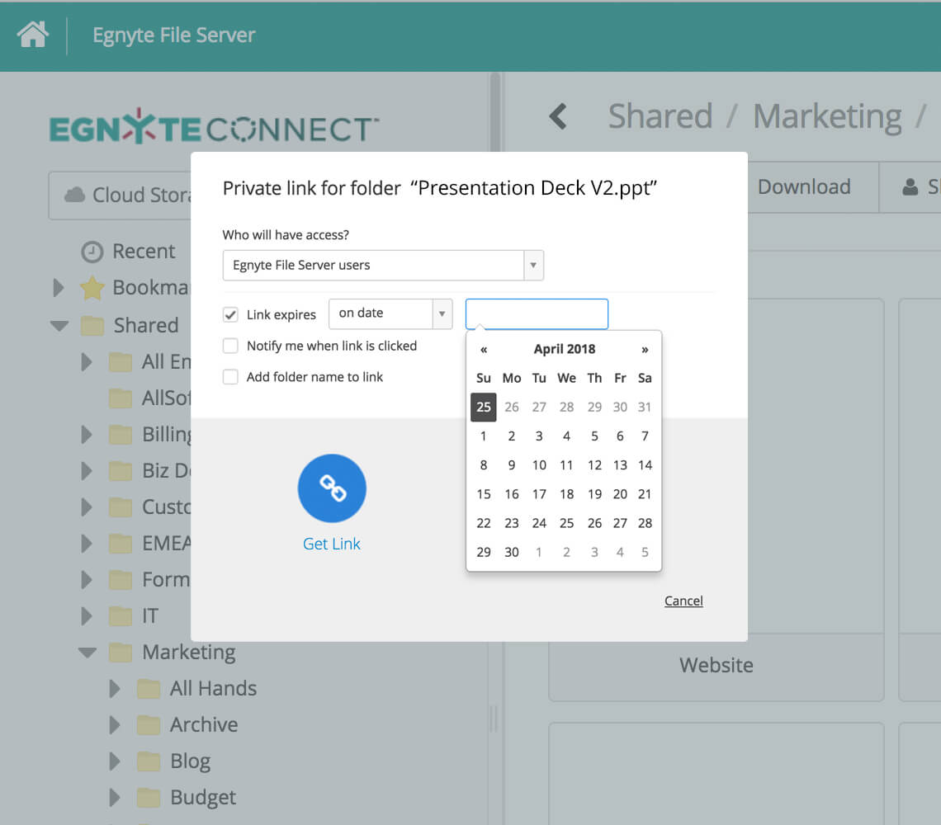Open the All Hands folder

(213, 689)
